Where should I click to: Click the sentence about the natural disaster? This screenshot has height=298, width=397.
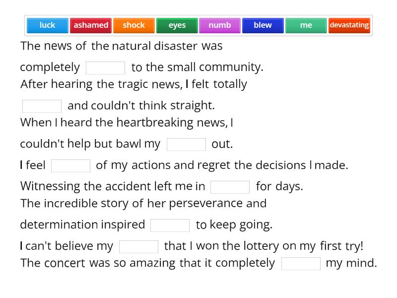pos(122,46)
